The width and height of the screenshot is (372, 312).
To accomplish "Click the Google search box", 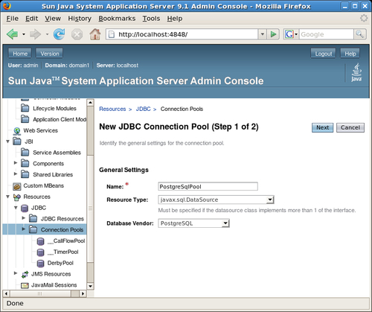I will 326,34.
